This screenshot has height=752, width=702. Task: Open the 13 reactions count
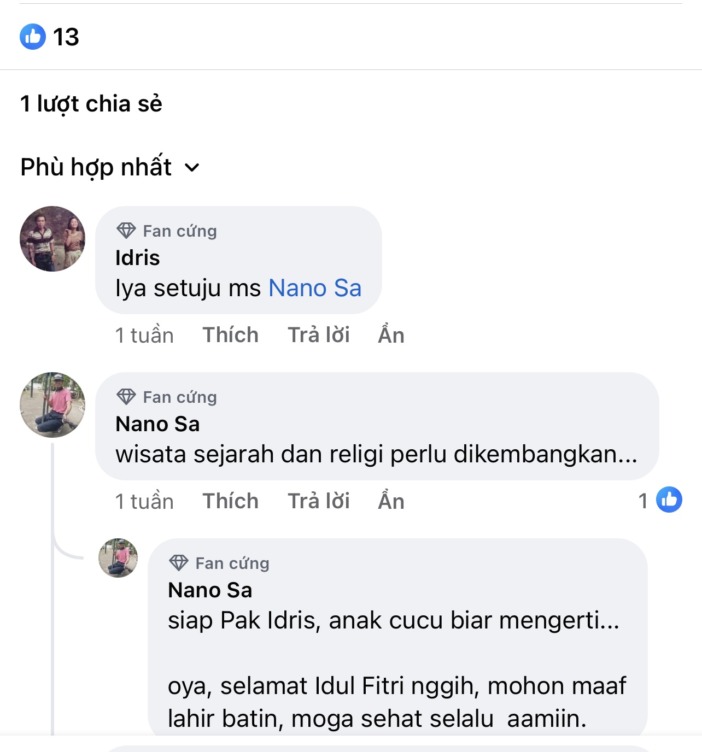(x=66, y=37)
